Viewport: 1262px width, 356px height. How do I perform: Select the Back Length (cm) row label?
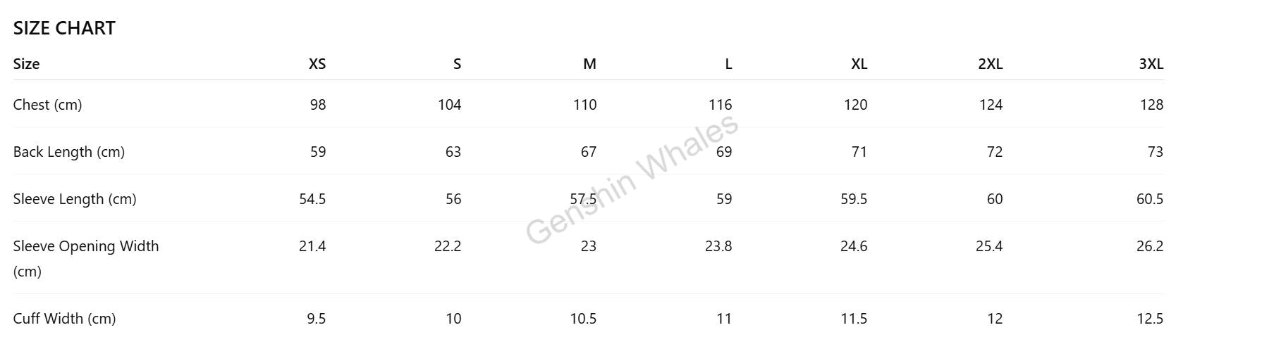click(68, 152)
